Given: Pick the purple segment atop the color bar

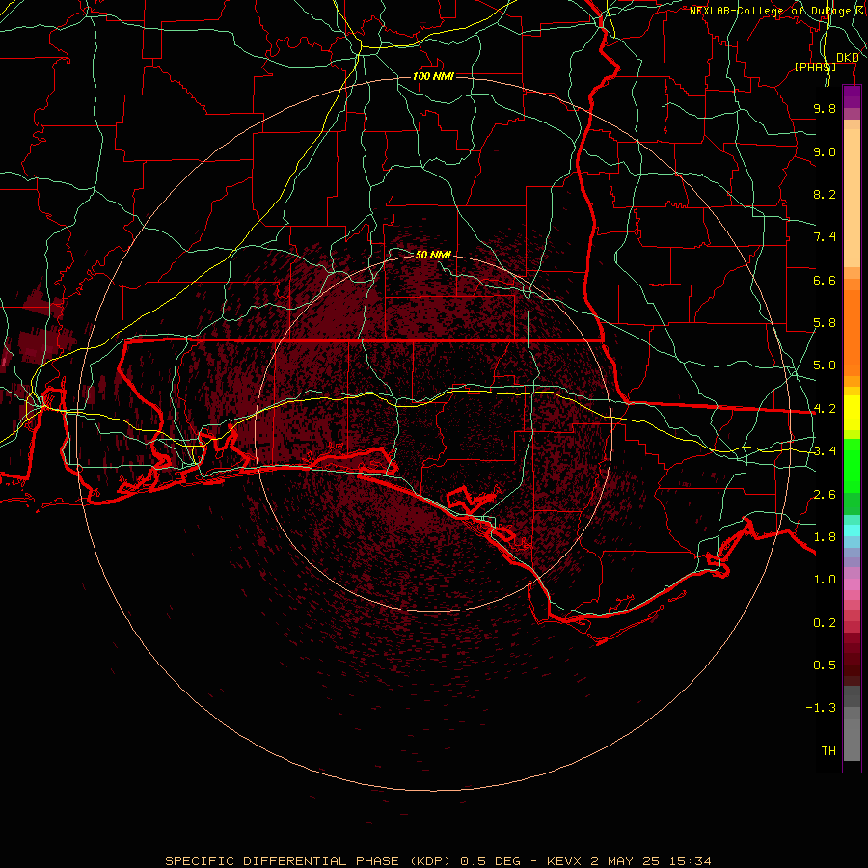Looking at the screenshot, I should pos(852,96).
